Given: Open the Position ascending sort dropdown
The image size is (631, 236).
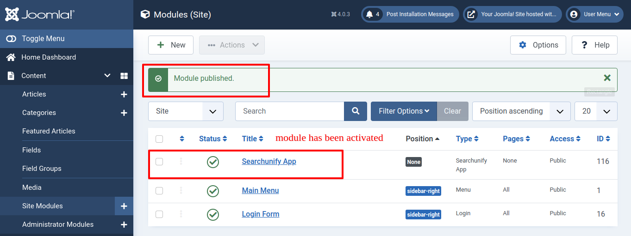Looking at the screenshot, I should pos(521,111).
